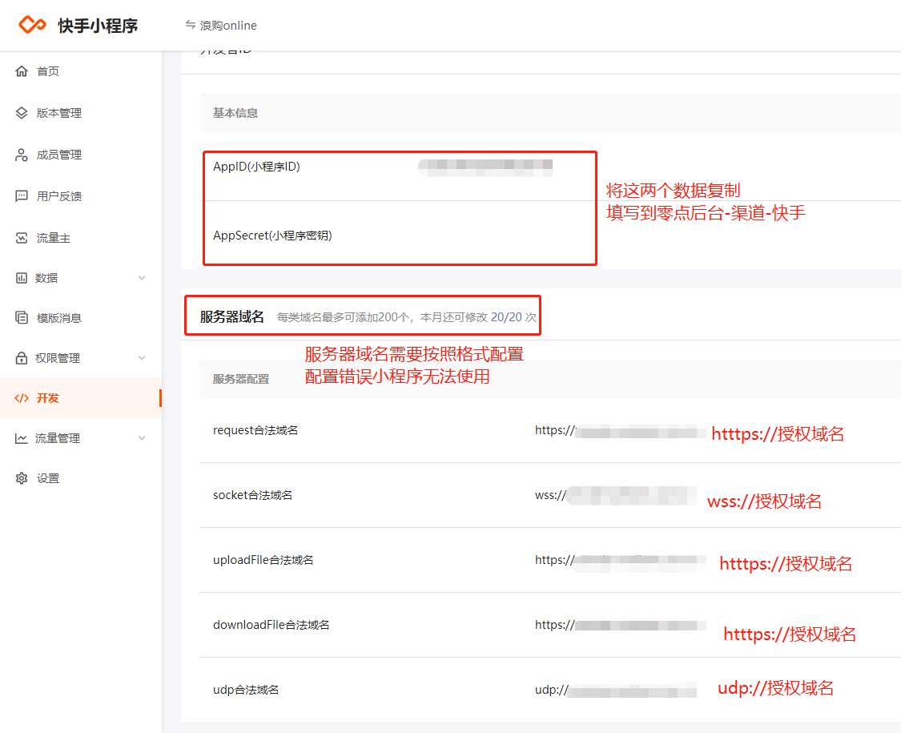Expand the 流量管理 submenu chevron
Image resolution: width=901 pixels, height=733 pixels.
click(x=142, y=438)
